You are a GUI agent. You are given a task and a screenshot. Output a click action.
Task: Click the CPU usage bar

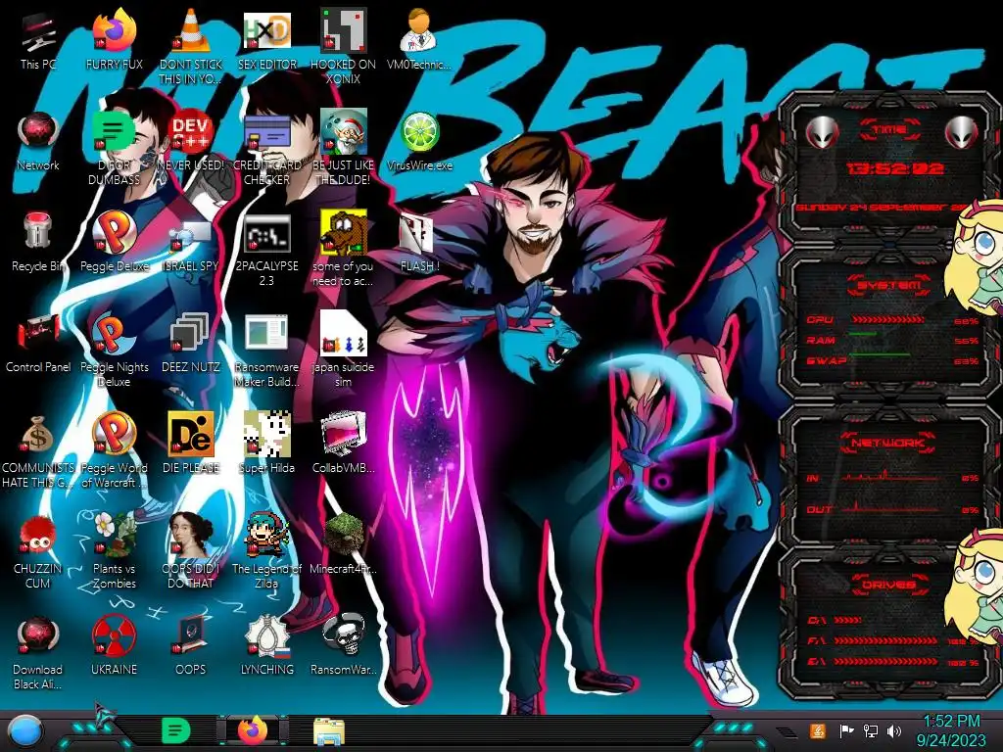(x=887, y=320)
